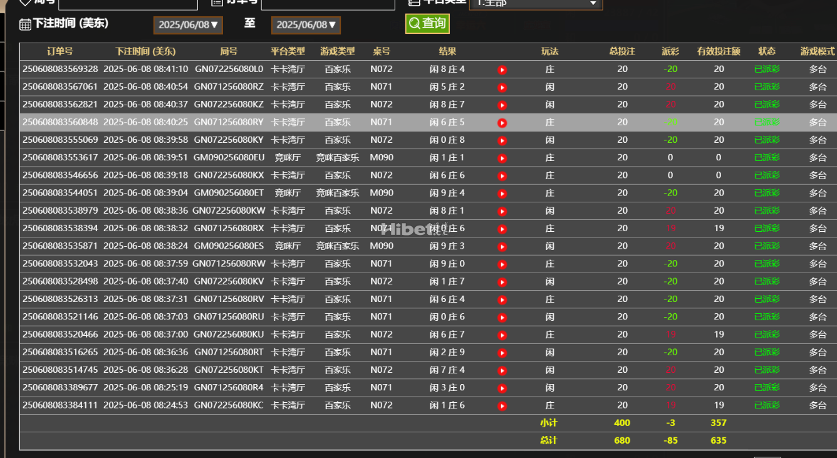Click the 订单号 column header
The height and width of the screenshot is (458, 837).
coord(60,51)
